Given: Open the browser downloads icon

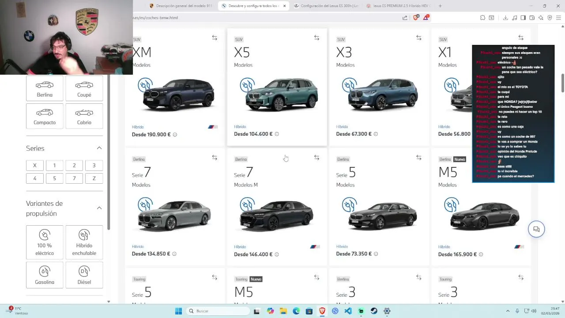Looking at the screenshot, I should pos(505,18).
